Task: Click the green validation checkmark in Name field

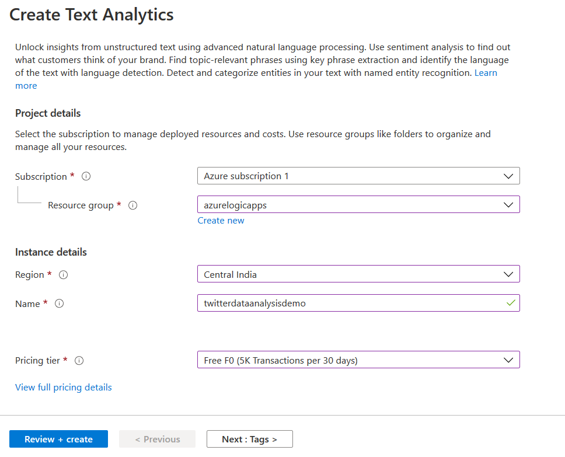Action: (511, 303)
